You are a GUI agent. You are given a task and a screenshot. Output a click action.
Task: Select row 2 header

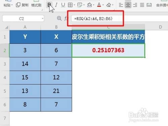(x=5, y=51)
